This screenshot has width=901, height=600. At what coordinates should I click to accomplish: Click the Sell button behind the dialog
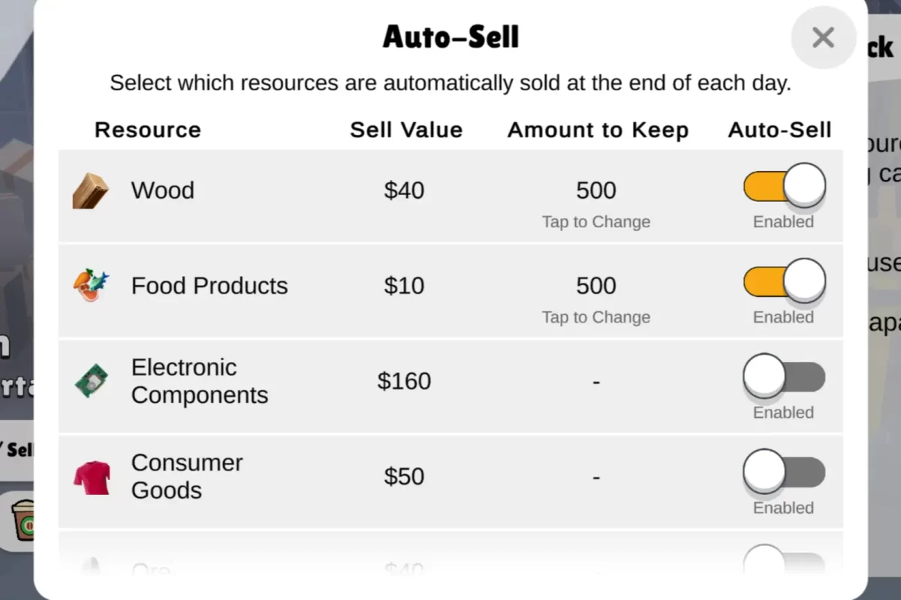[x=18, y=450]
